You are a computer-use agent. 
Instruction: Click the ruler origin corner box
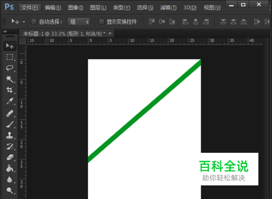[22, 41]
